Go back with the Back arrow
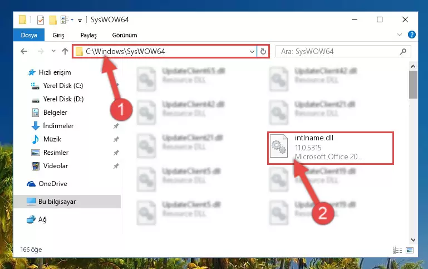 (x=24, y=51)
